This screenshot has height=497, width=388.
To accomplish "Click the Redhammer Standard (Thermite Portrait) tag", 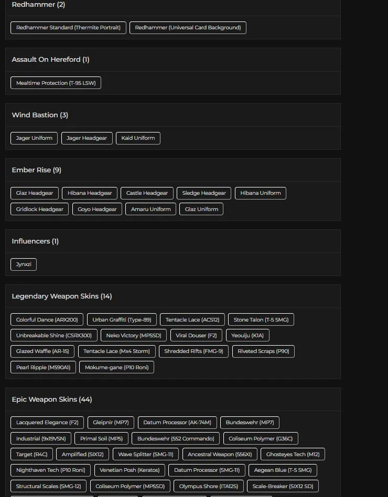I will (x=68, y=28).
